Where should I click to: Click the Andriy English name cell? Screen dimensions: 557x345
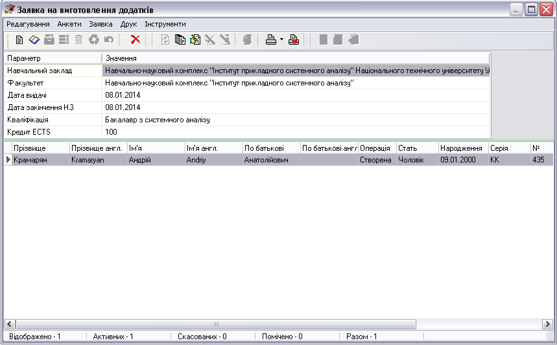coord(214,160)
